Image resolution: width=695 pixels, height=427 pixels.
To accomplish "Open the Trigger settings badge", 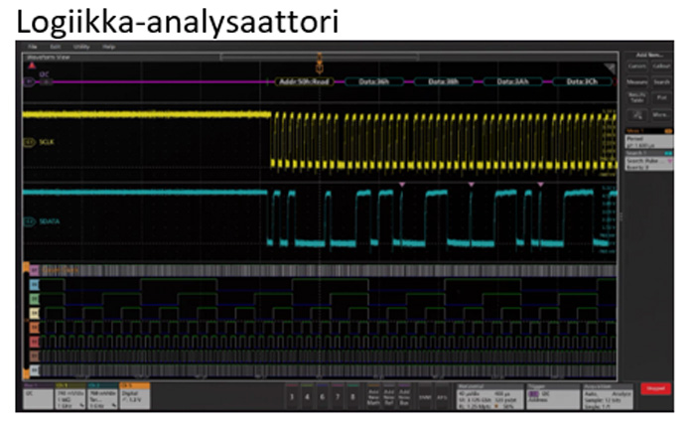I will click(x=546, y=394).
